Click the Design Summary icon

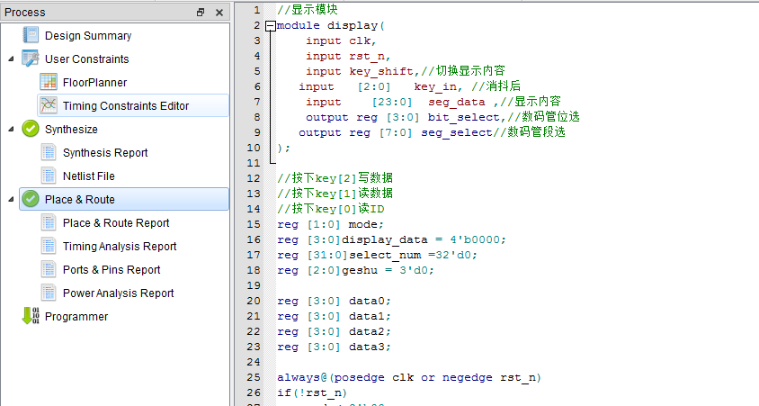click(31, 36)
